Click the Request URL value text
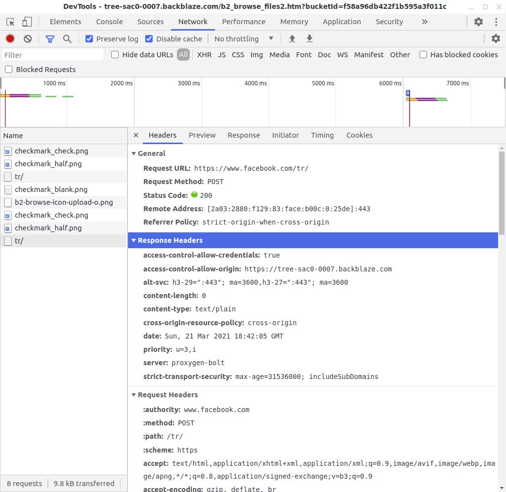The width and height of the screenshot is (506, 492). tap(251, 168)
